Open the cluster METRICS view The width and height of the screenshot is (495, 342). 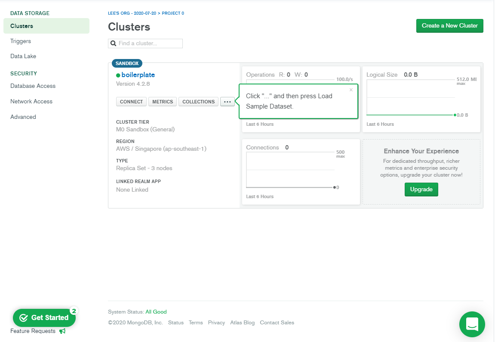point(163,102)
